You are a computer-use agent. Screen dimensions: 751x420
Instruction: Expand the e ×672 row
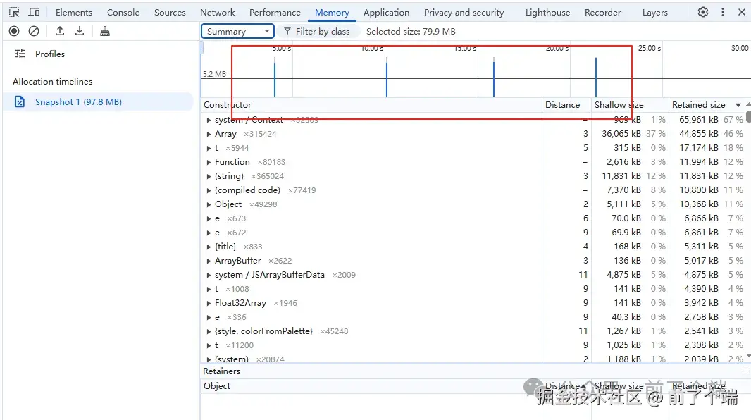coord(209,233)
